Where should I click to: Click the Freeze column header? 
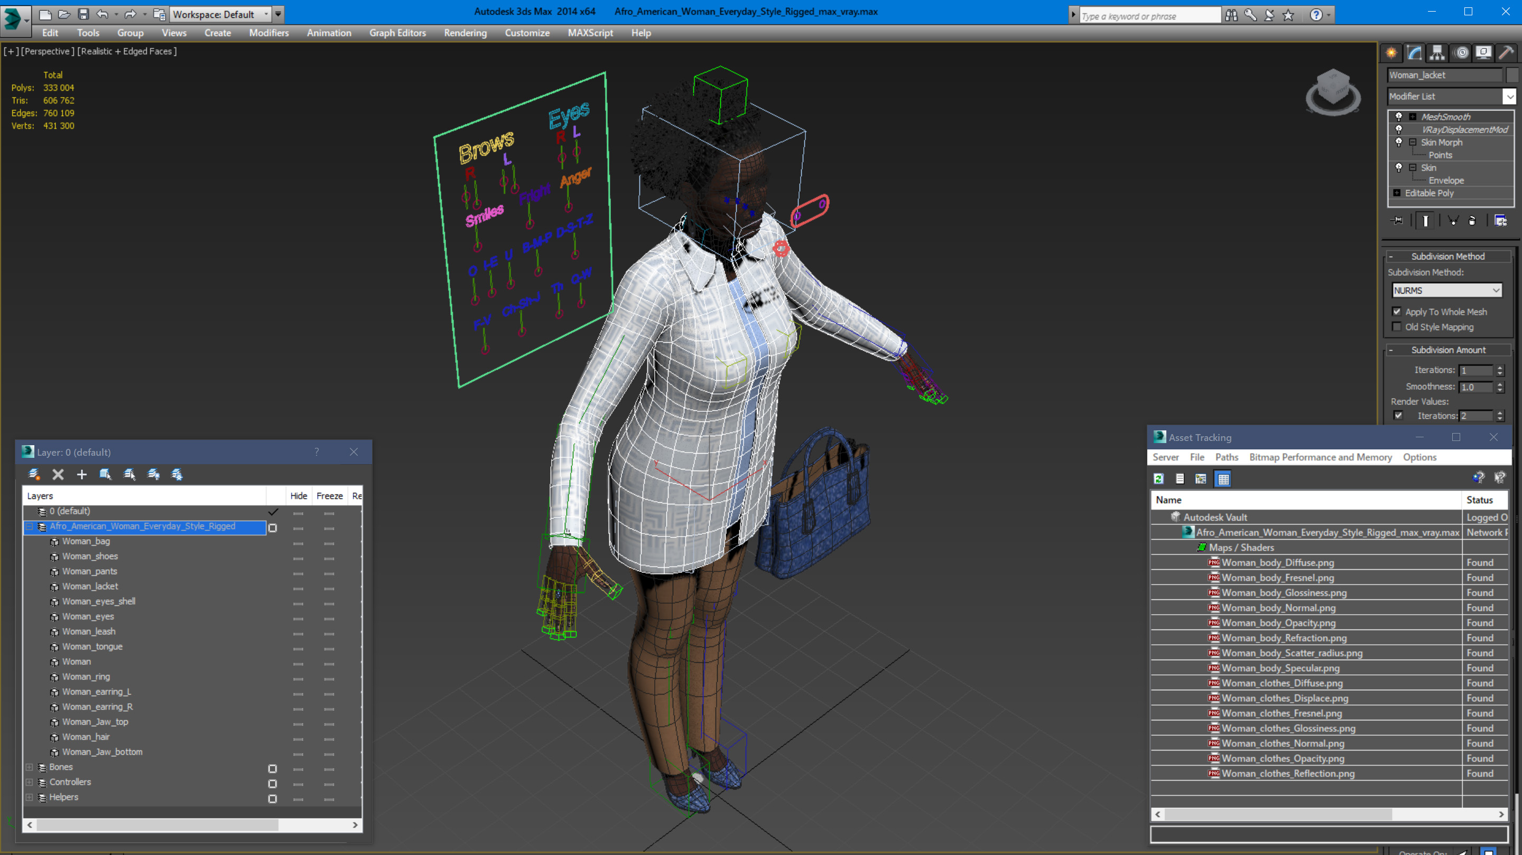pyautogui.click(x=329, y=496)
